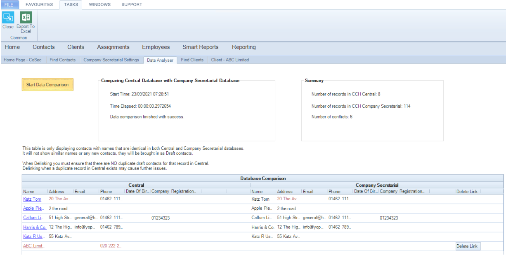Go to the Home menu
This screenshot has height=255, width=506.
pyautogui.click(x=12, y=47)
